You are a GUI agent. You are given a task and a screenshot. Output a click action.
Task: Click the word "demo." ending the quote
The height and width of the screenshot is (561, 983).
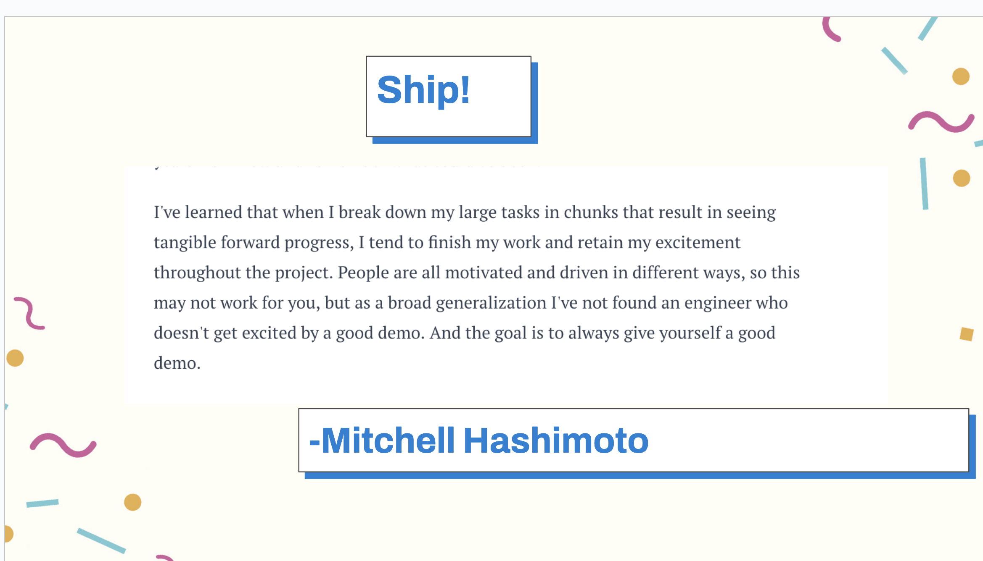click(177, 363)
